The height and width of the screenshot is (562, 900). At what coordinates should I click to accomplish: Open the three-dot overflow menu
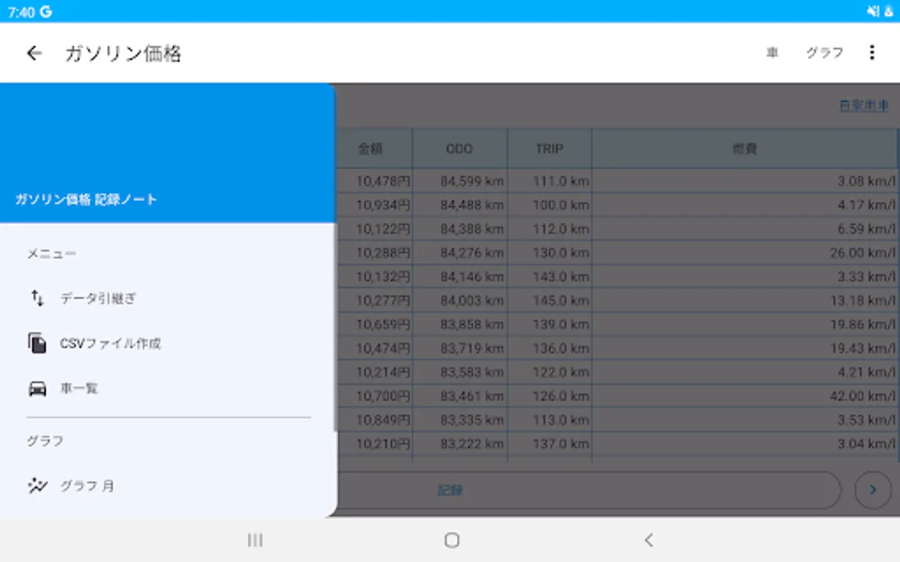[x=872, y=52]
